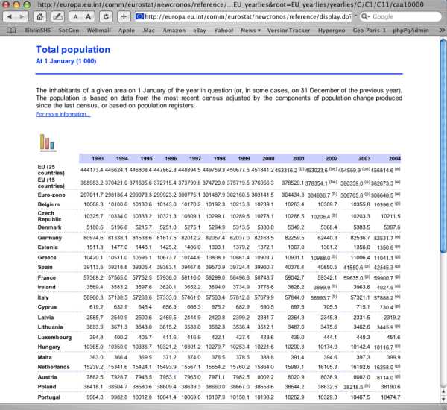Select the 'EU (25 countries)' row label
This screenshot has height=410, width=447.
coord(51,170)
